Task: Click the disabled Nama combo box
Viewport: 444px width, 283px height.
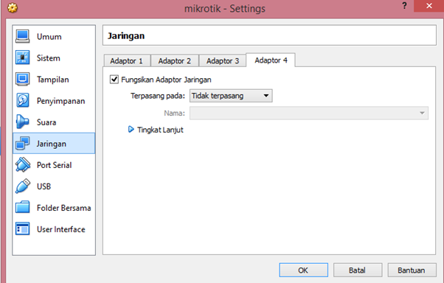Action: point(308,113)
